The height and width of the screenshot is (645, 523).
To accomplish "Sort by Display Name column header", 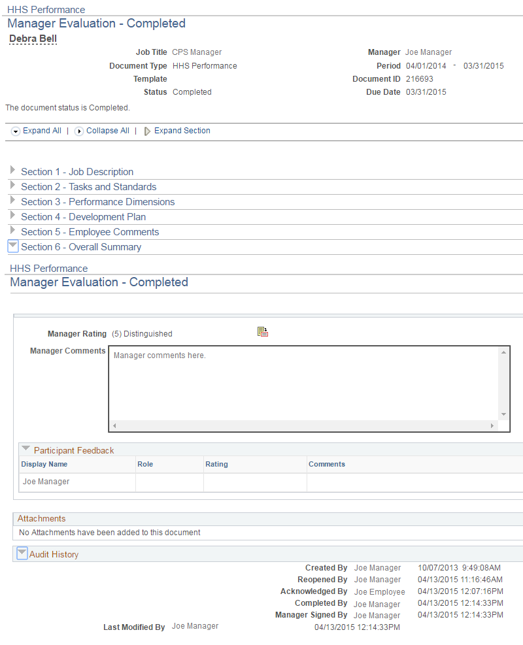I will pyautogui.click(x=44, y=464).
